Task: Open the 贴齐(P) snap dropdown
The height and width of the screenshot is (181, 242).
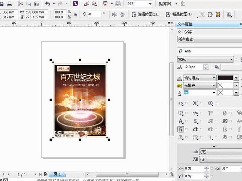Action: (x=176, y=4)
